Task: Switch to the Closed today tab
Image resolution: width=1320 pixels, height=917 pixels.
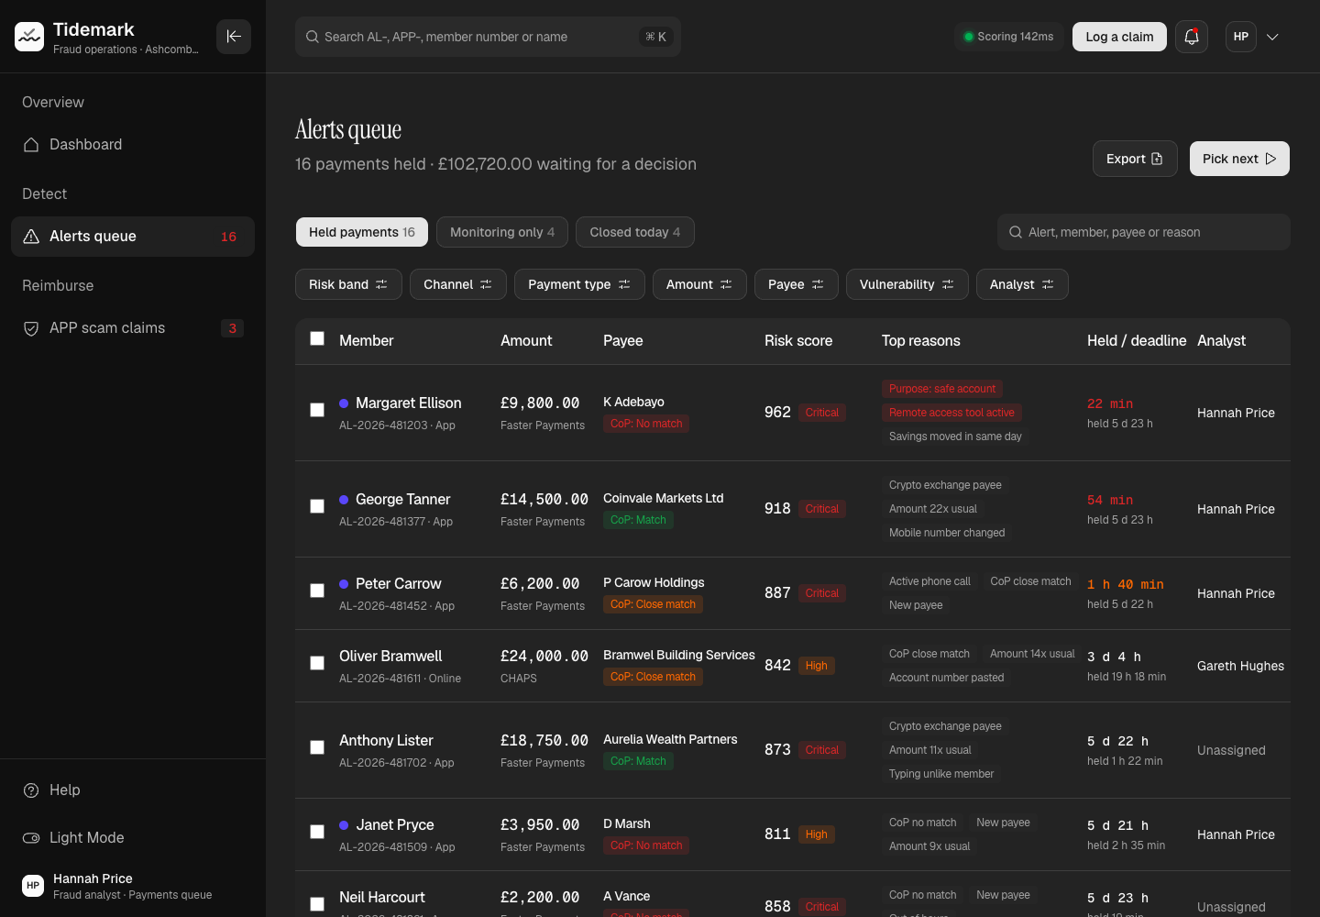Action: 635,232
